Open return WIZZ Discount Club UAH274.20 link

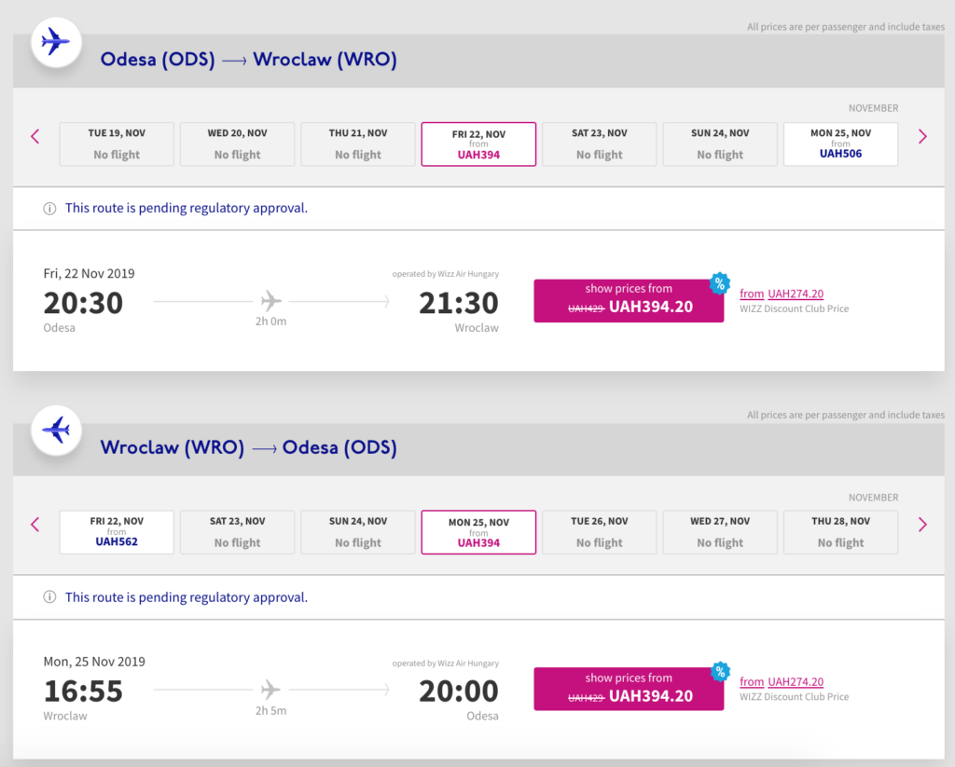click(795, 682)
